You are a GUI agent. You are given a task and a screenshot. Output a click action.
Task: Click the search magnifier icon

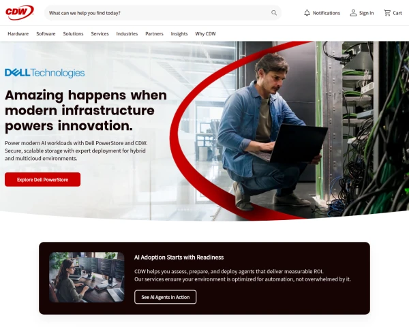(274, 13)
